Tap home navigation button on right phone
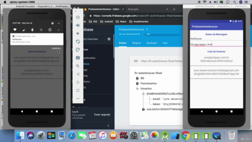Viewport: 252px width, 142px height. [217, 111]
